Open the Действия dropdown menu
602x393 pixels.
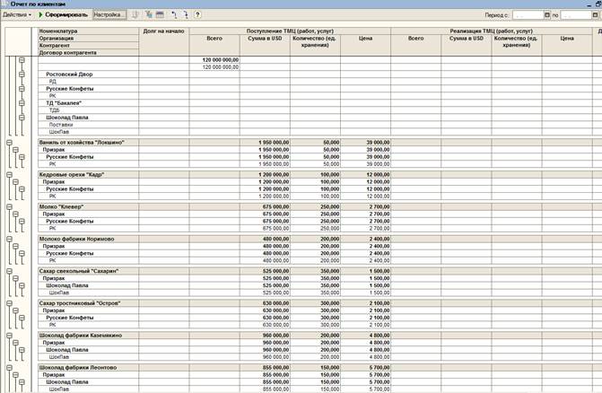coord(17,15)
